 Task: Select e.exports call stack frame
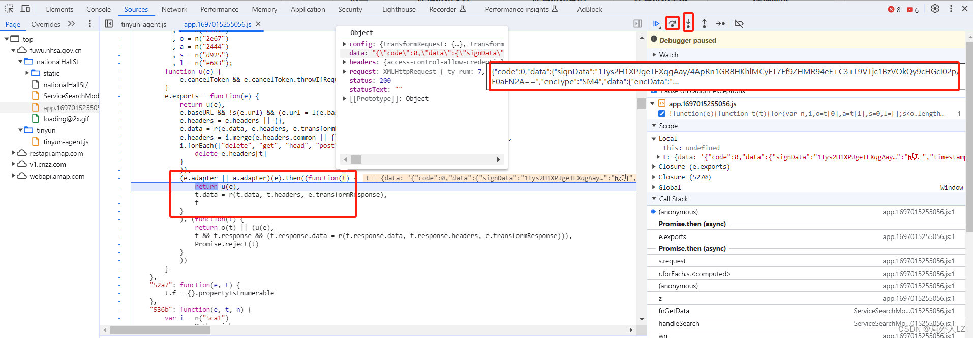806,236
